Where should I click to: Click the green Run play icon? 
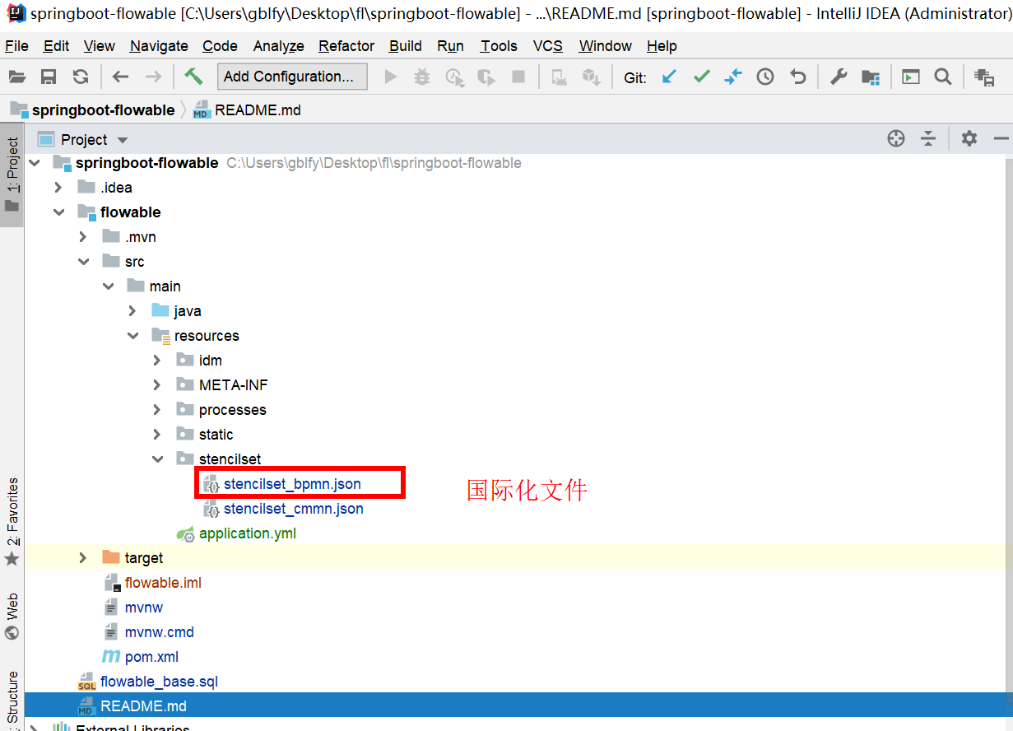click(391, 77)
